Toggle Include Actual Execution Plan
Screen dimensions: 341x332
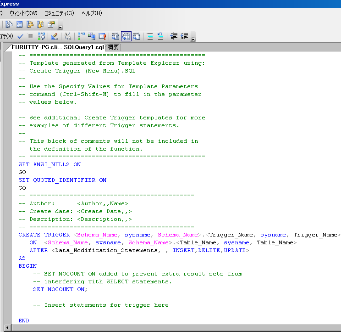pos(81,36)
